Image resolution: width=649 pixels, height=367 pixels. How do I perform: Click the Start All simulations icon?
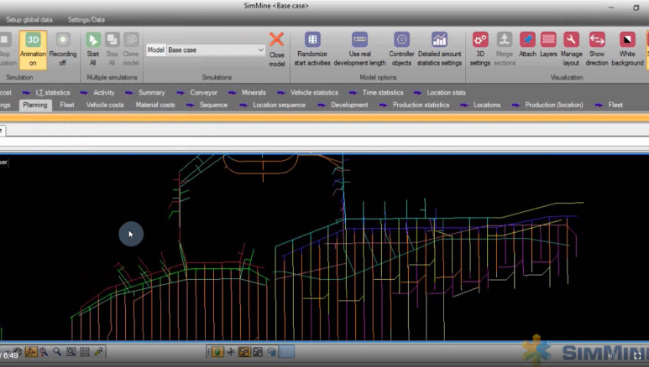click(92, 49)
